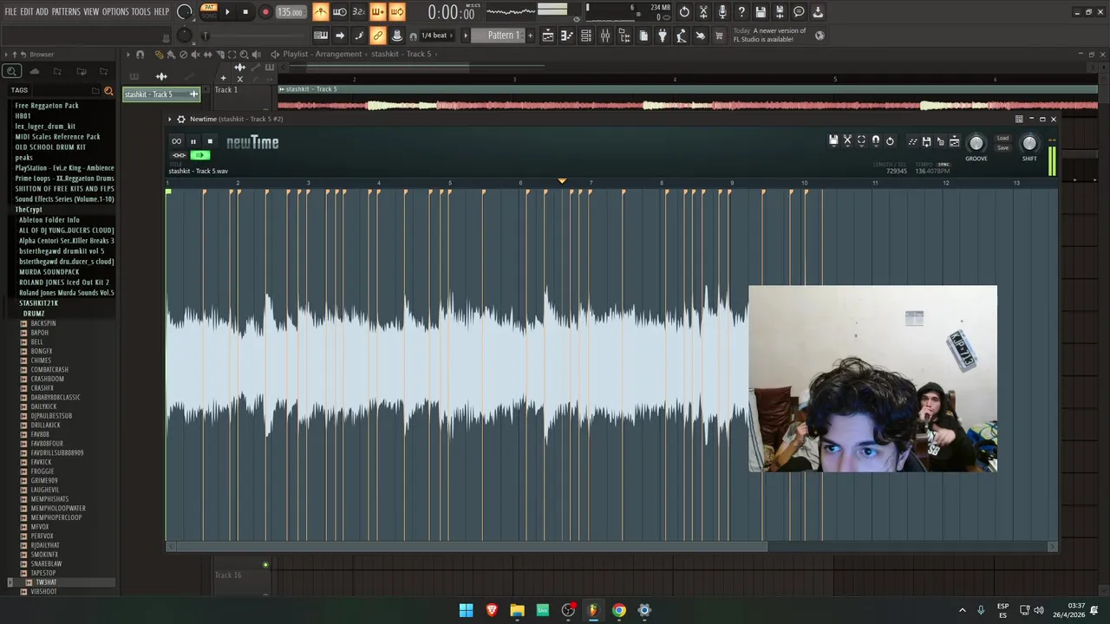Screen dimensions: 1110x624
Task: Click the Newtime save floppy icon
Action: point(833,140)
